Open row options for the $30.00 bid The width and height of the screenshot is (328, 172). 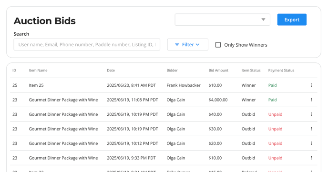tap(311, 129)
